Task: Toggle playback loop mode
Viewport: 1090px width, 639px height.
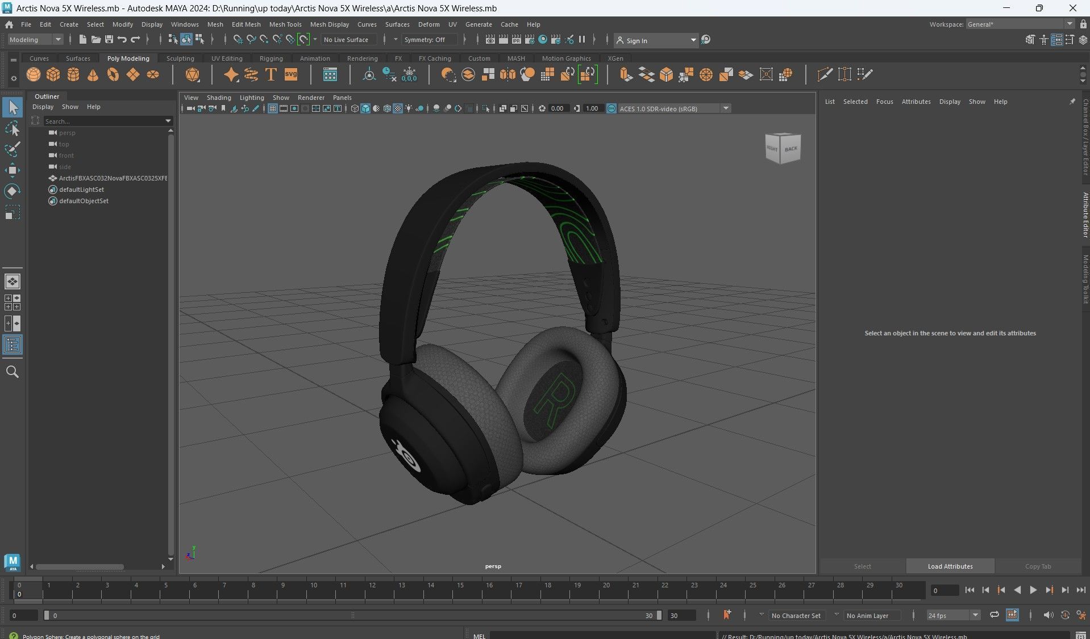Action: pyautogui.click(x=994, y=615)
